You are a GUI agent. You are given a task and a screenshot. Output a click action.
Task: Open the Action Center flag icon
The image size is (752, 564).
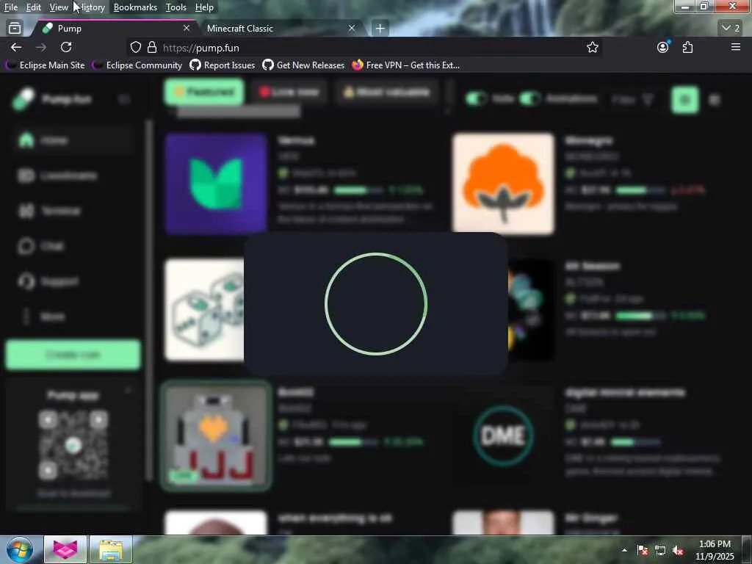pos(643,551)
